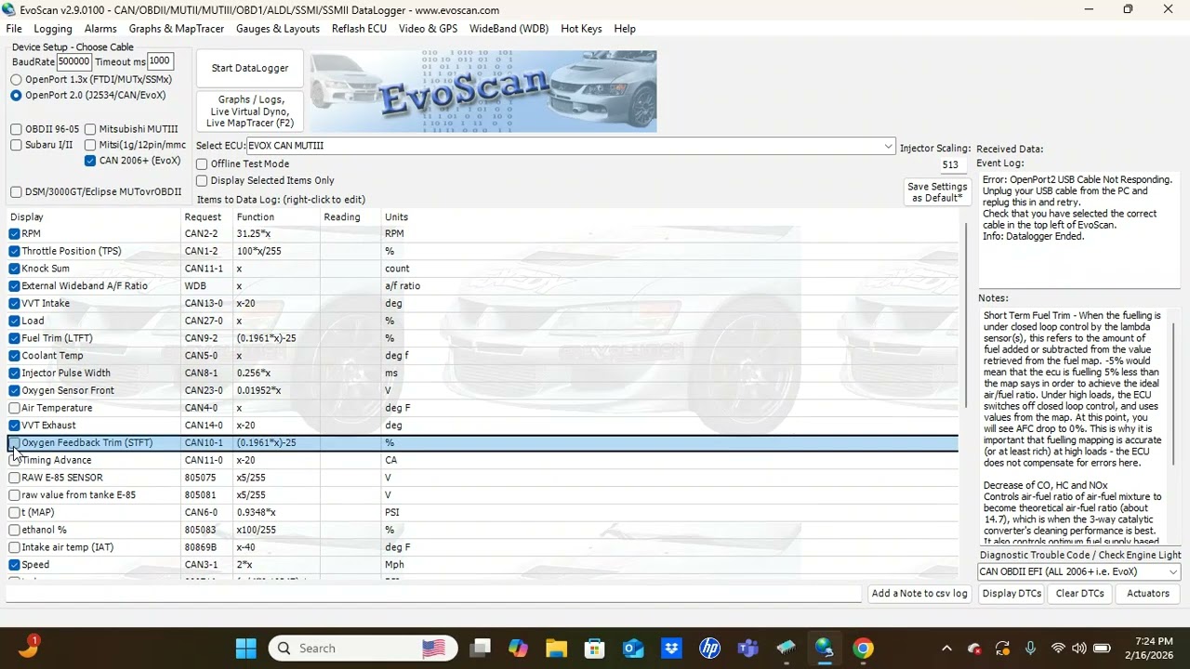Check the ethanol % item checkbox
1190x669 pixels.
[14, 530]
